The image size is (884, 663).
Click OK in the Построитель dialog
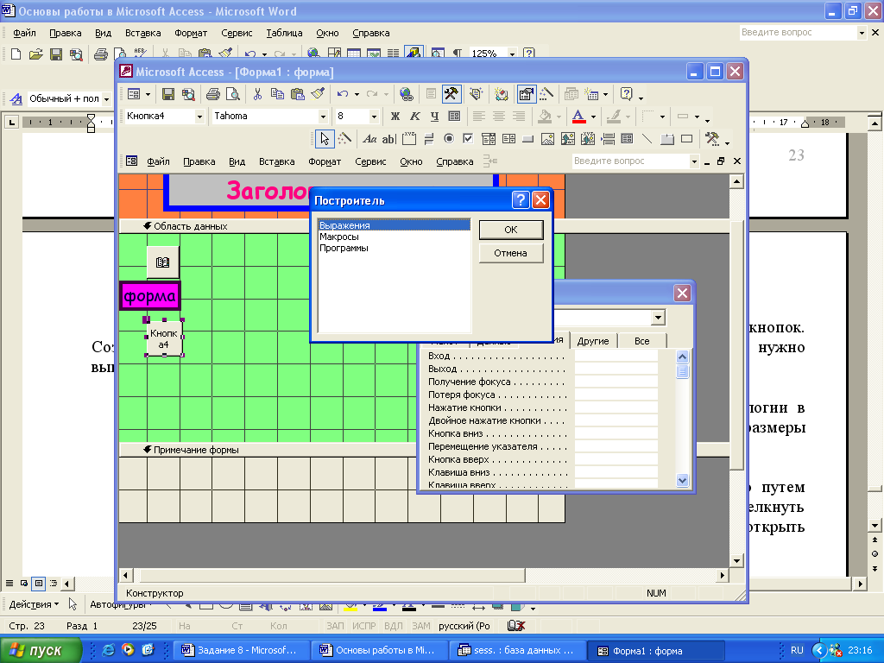(x=511, y=230)
